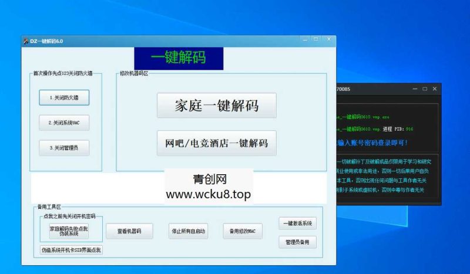Click 网吧/电竞酒店一键解码 button
The height and width of the screenshot is (274, 470).
[217, 143]
